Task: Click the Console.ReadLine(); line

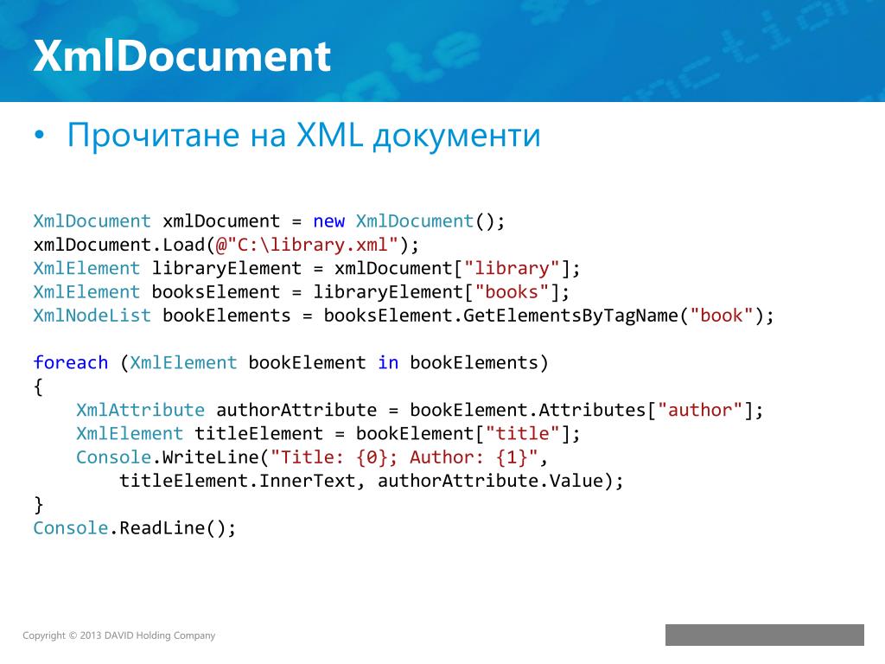Action: 134,528
